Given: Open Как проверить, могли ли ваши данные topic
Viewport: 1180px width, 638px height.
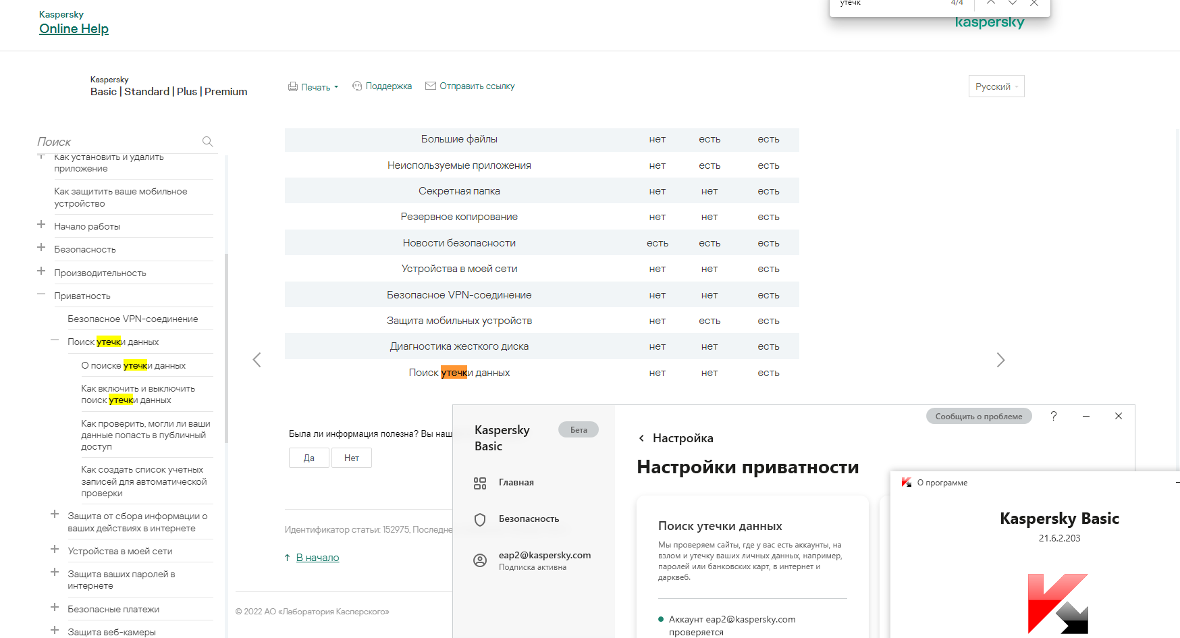Looking at the screenshot, I should [x=146, y=435].
